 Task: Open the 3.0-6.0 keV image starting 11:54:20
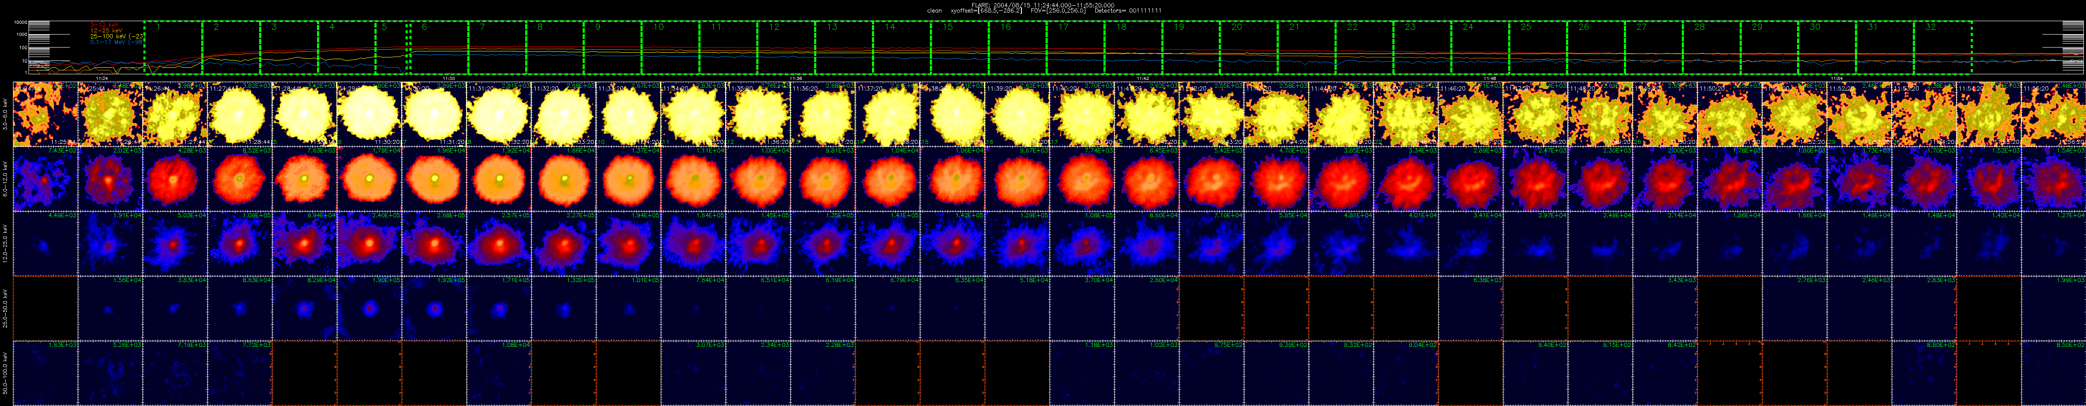[x=1990, y=114]
